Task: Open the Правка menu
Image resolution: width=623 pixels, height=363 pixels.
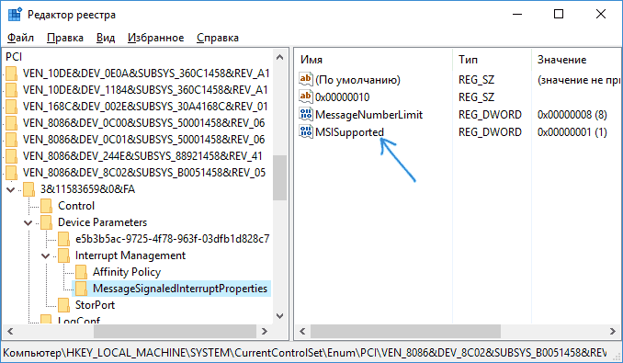Action: [65, 38]
